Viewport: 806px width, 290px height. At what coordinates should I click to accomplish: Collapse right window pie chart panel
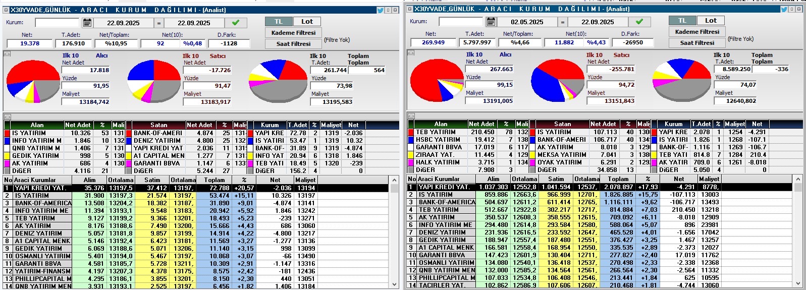(x=411, y=52)
